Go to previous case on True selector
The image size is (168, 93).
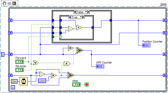tap(70, 17)
